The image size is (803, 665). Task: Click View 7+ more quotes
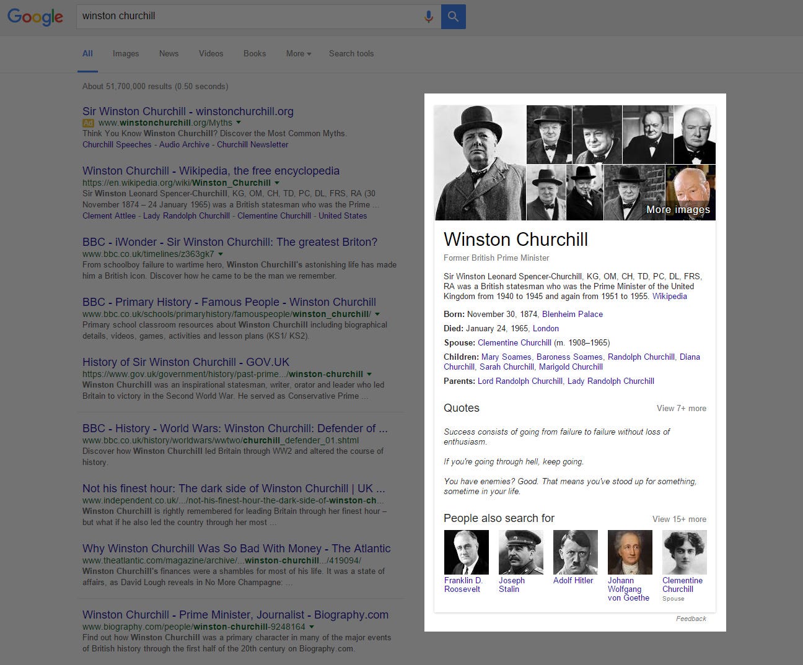pos(682,408)
